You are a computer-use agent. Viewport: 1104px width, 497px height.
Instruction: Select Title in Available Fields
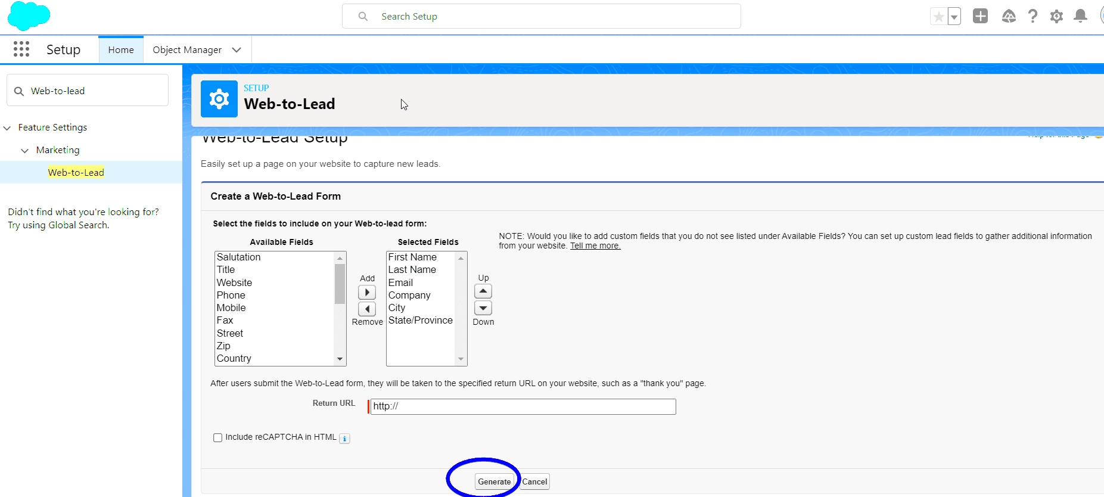(226, 270)
